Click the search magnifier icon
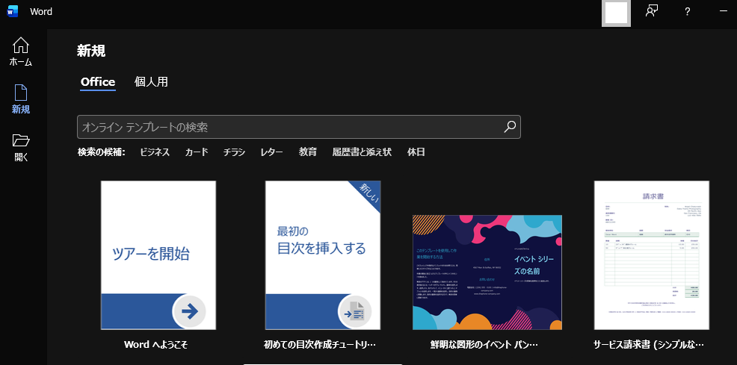 click(510, 127)
